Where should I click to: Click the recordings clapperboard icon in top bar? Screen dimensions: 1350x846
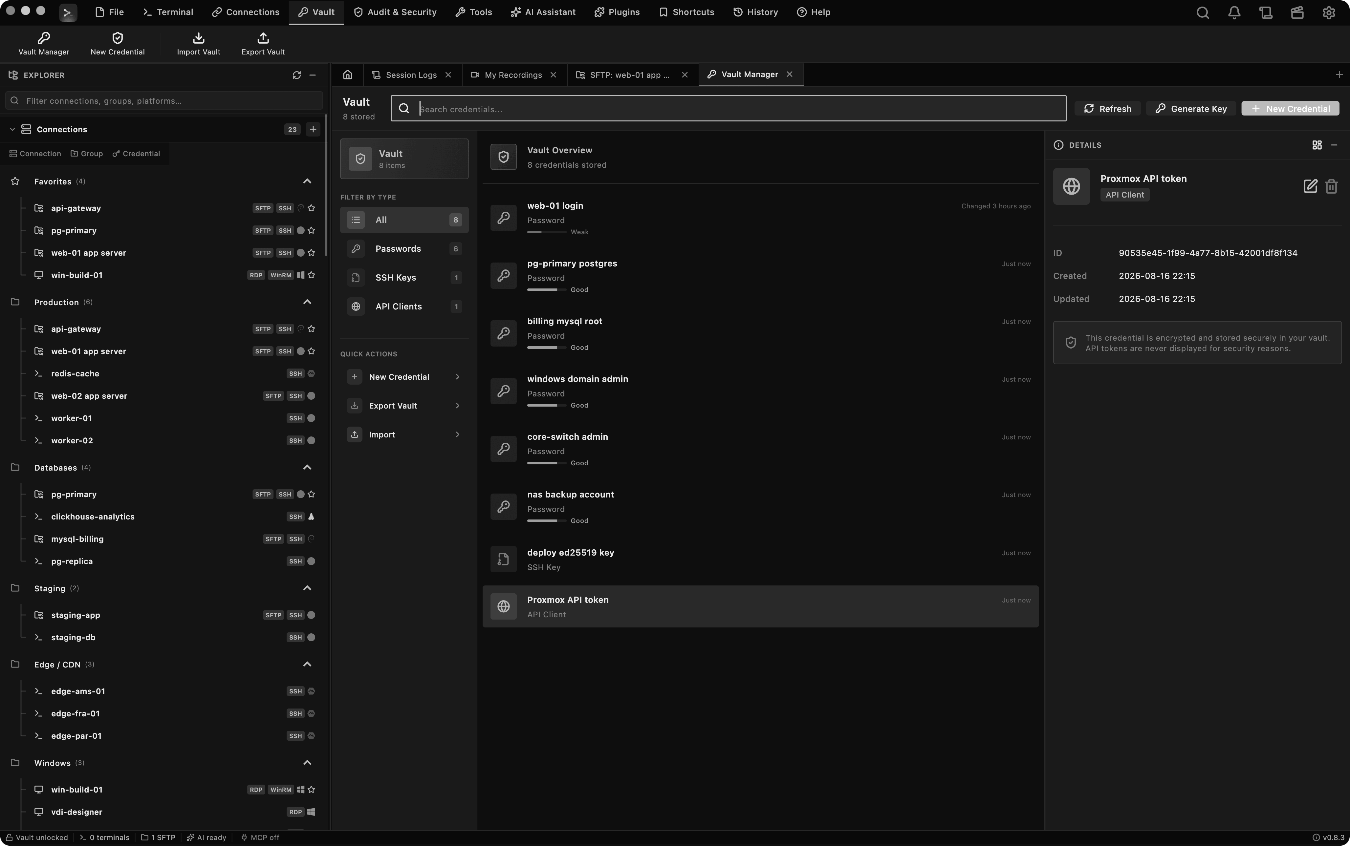(x=1297, y=12)
